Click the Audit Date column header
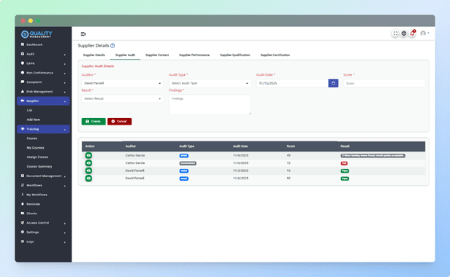 click(240, 146)
